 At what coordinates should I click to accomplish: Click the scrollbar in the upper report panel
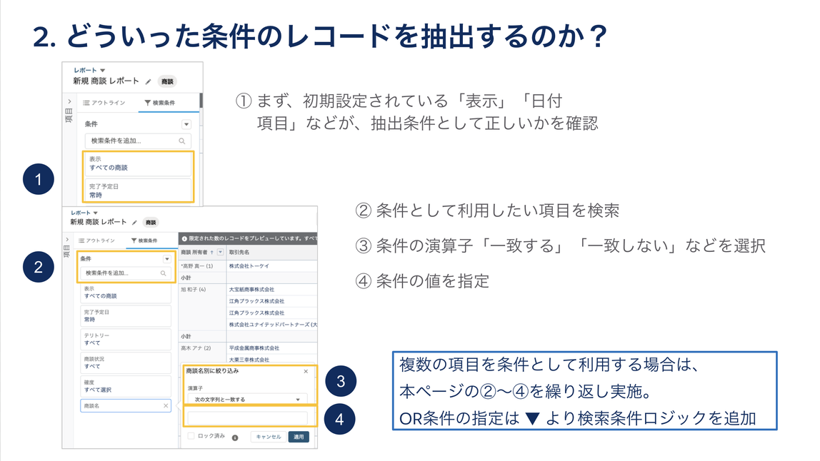click(201, 101)
